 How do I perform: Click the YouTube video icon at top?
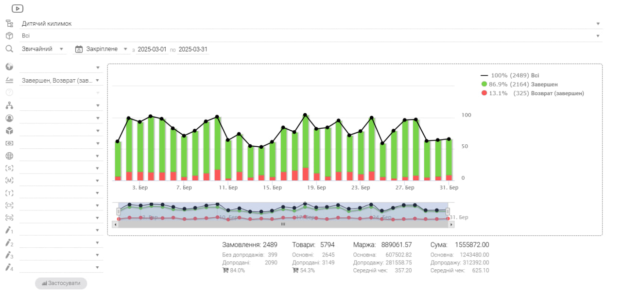point(17,8)
